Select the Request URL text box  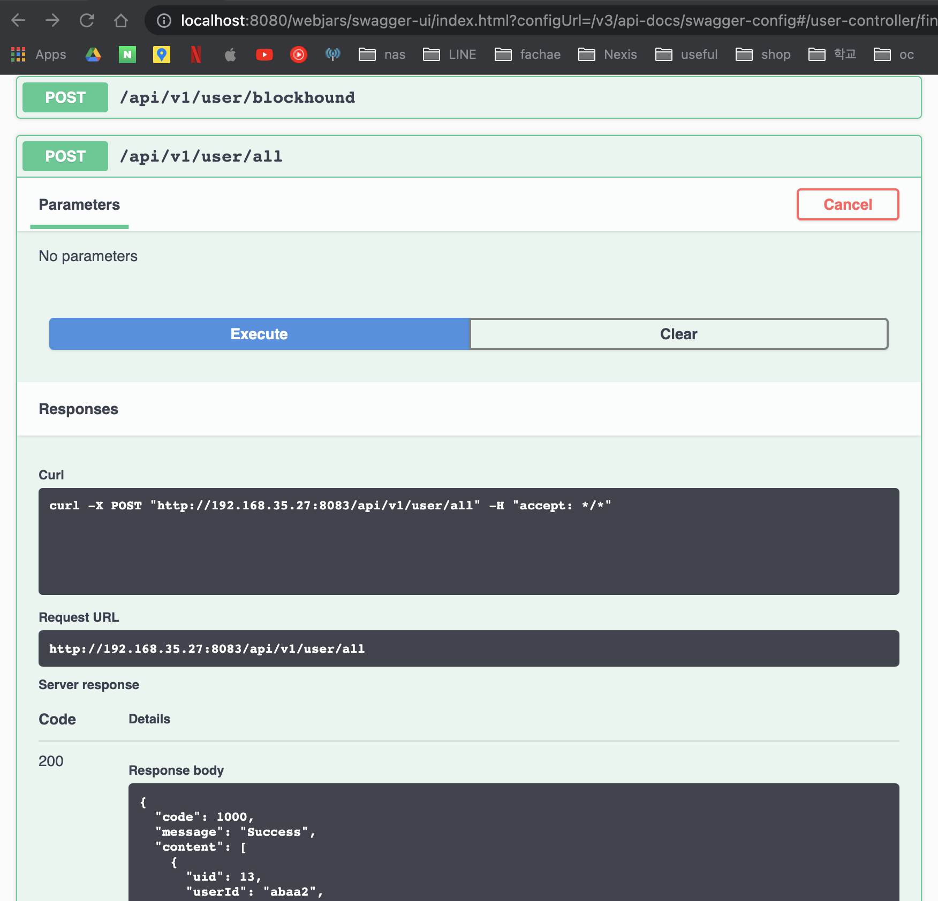click(x=468, y=648)
